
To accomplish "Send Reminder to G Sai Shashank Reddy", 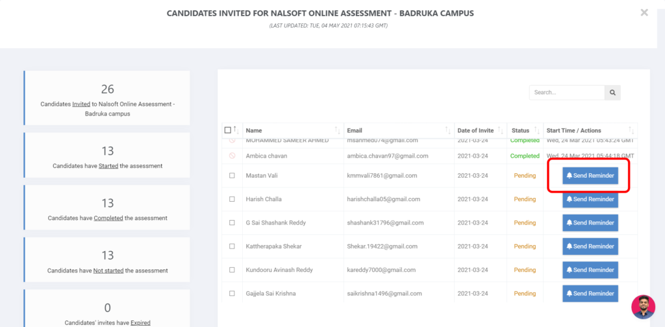I will (590, 223).
